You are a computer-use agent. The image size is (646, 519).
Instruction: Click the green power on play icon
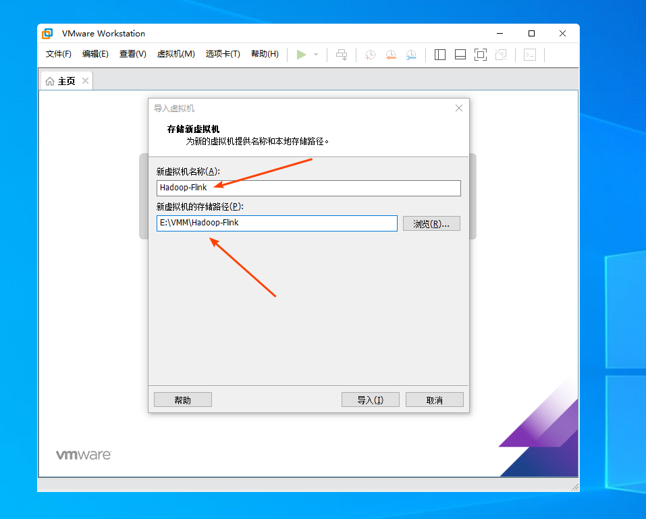pyautogui.click(x=301, y=55)
